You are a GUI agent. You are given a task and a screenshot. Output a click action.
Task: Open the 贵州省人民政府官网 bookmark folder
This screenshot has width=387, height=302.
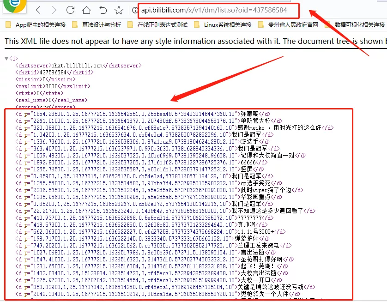[288, 24]
